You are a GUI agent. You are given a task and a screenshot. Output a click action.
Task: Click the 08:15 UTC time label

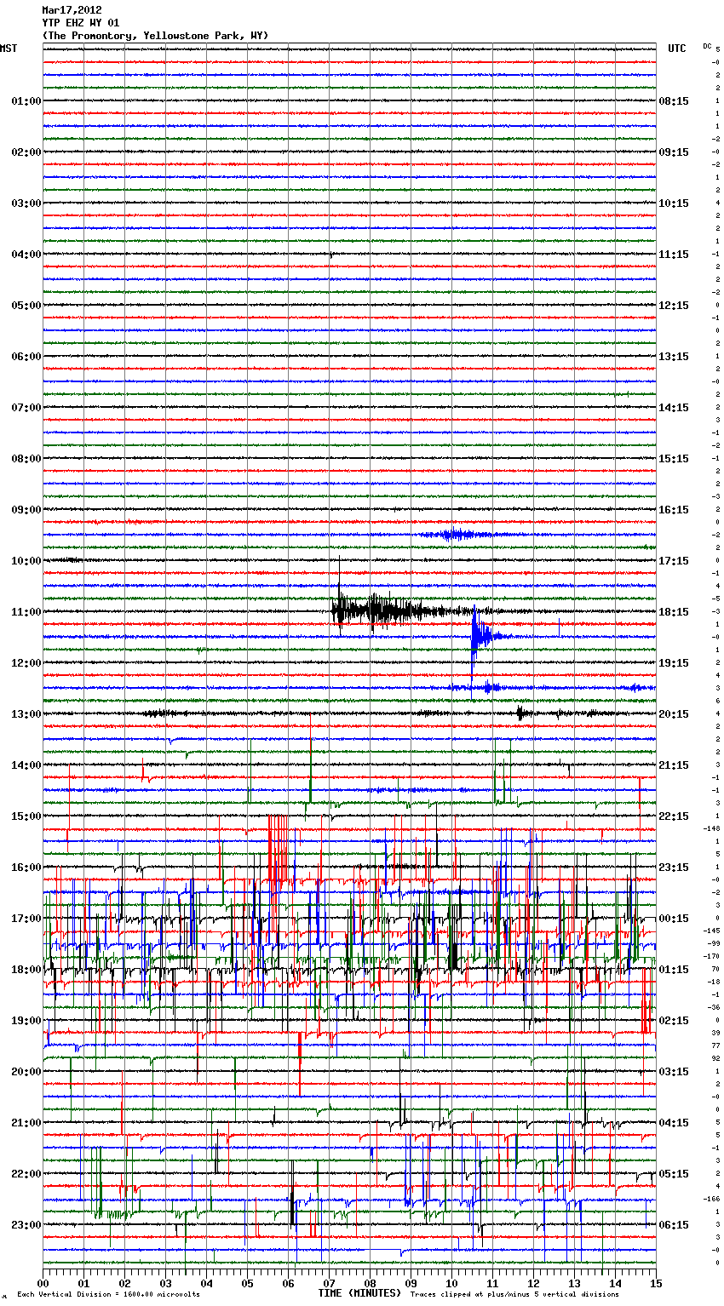[674, 101]
